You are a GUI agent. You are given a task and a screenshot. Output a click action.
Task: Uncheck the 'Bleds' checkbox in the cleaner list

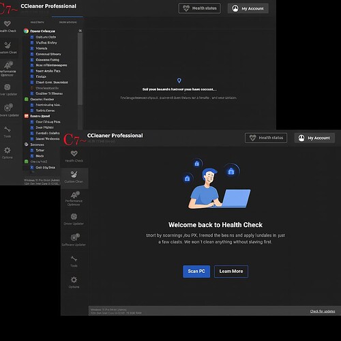32,156
